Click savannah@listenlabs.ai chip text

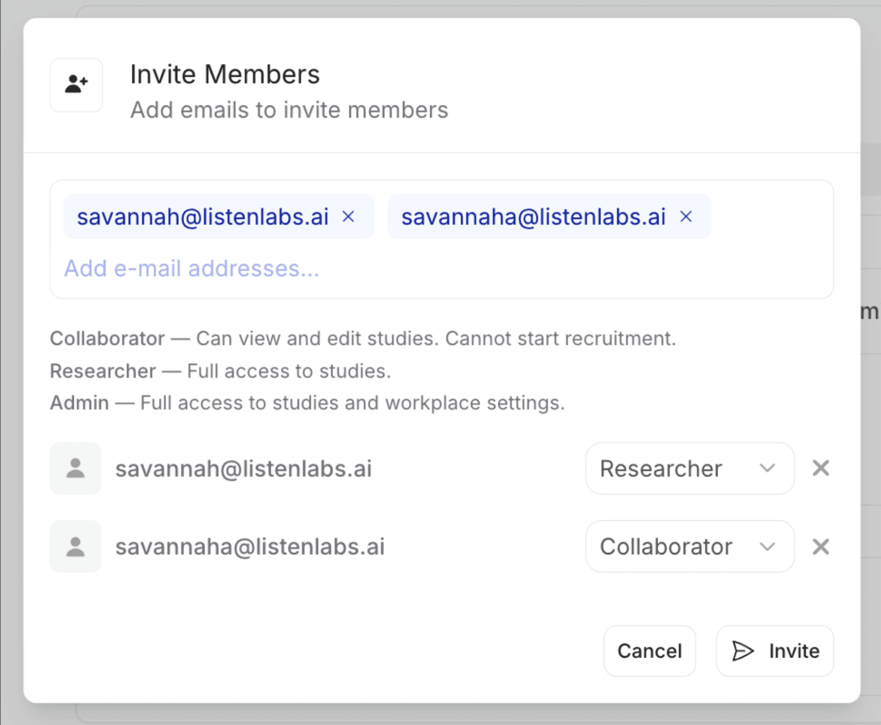tap(203, 216)
